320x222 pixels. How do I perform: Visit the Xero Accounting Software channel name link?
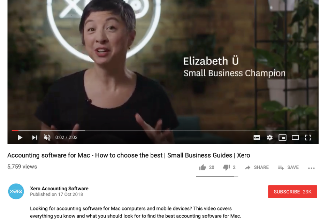(59, 189)
